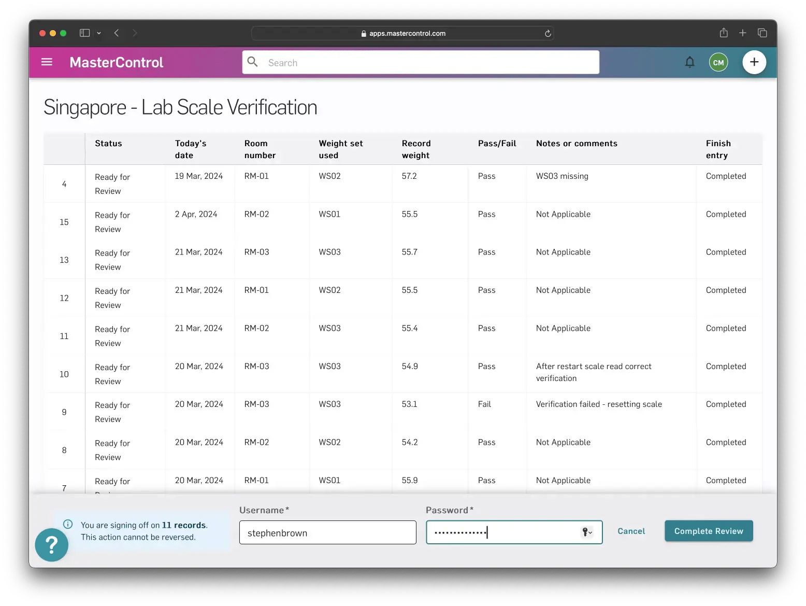Click the Singapore - Lab Scale Verification title
806x606 pixels.
180,107
